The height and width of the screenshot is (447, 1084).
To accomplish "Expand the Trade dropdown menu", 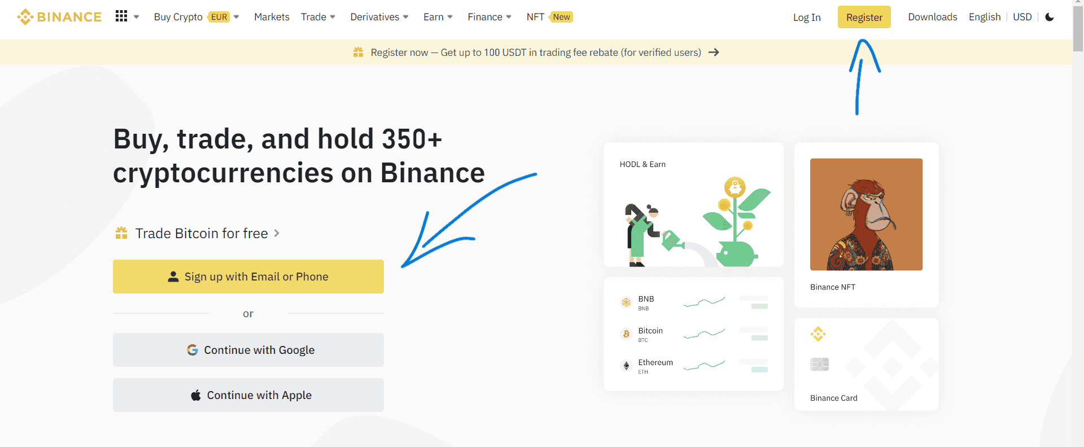I will (318, 17).
